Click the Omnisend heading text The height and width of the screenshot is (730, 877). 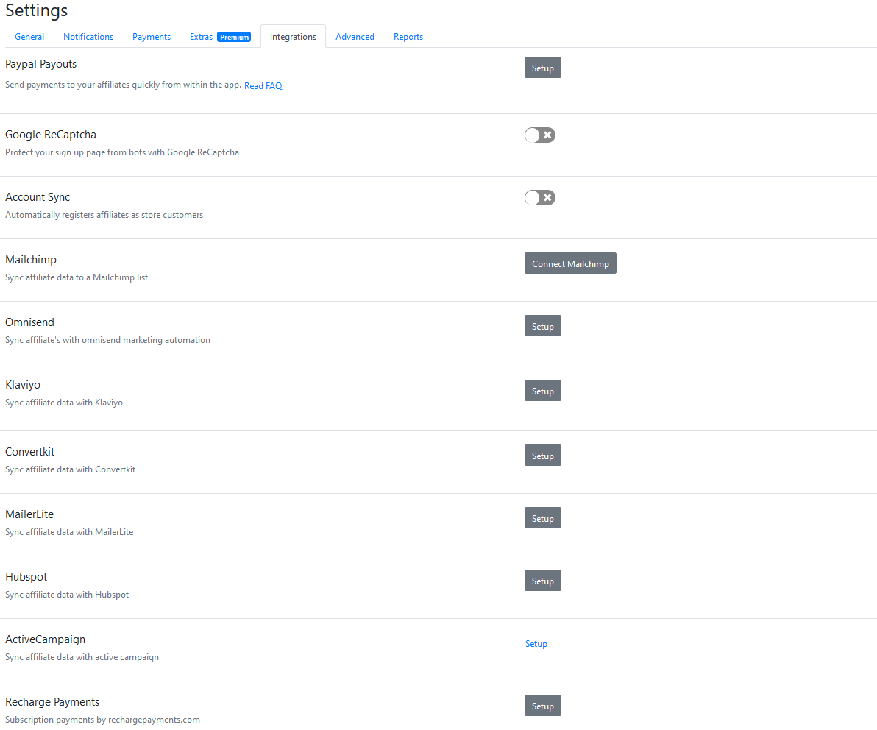point(29,322)
